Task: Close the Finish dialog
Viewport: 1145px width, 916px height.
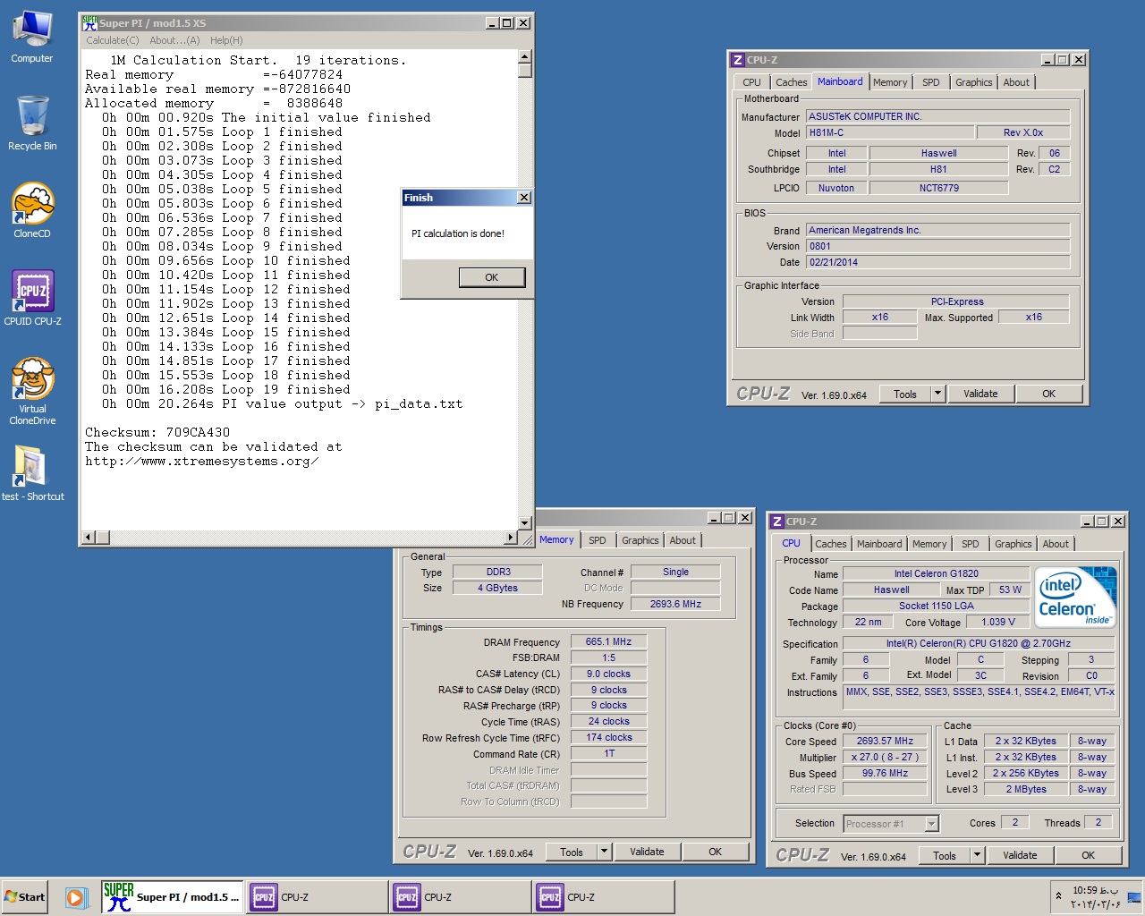Action: [524, 198]
